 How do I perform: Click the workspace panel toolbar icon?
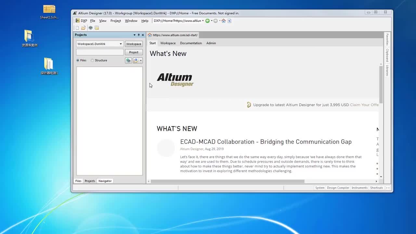tap(97, 28)
